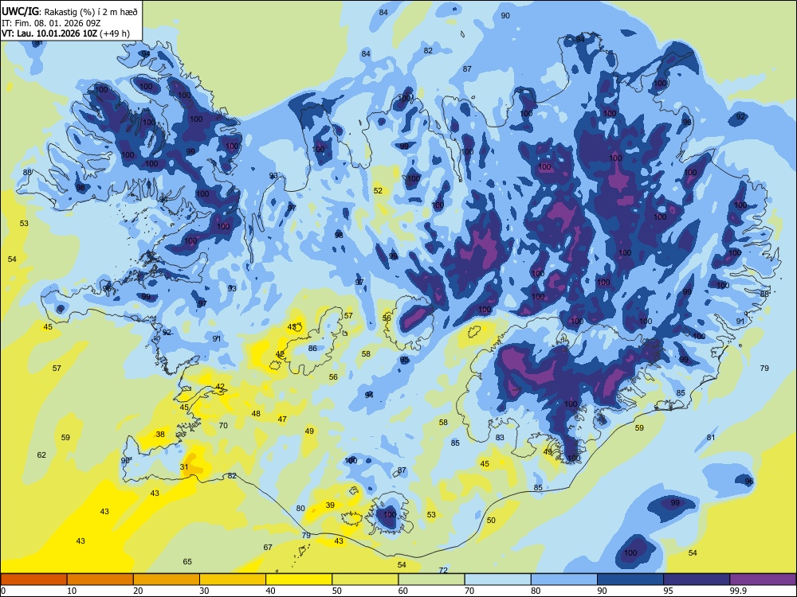Click the purple legend swatch above 99.9
The image size is (797, 597).
pos(763,579)
